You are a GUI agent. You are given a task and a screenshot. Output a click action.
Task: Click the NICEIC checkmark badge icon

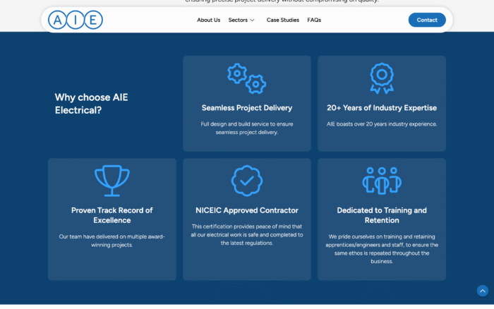click(x=246, y=181)
